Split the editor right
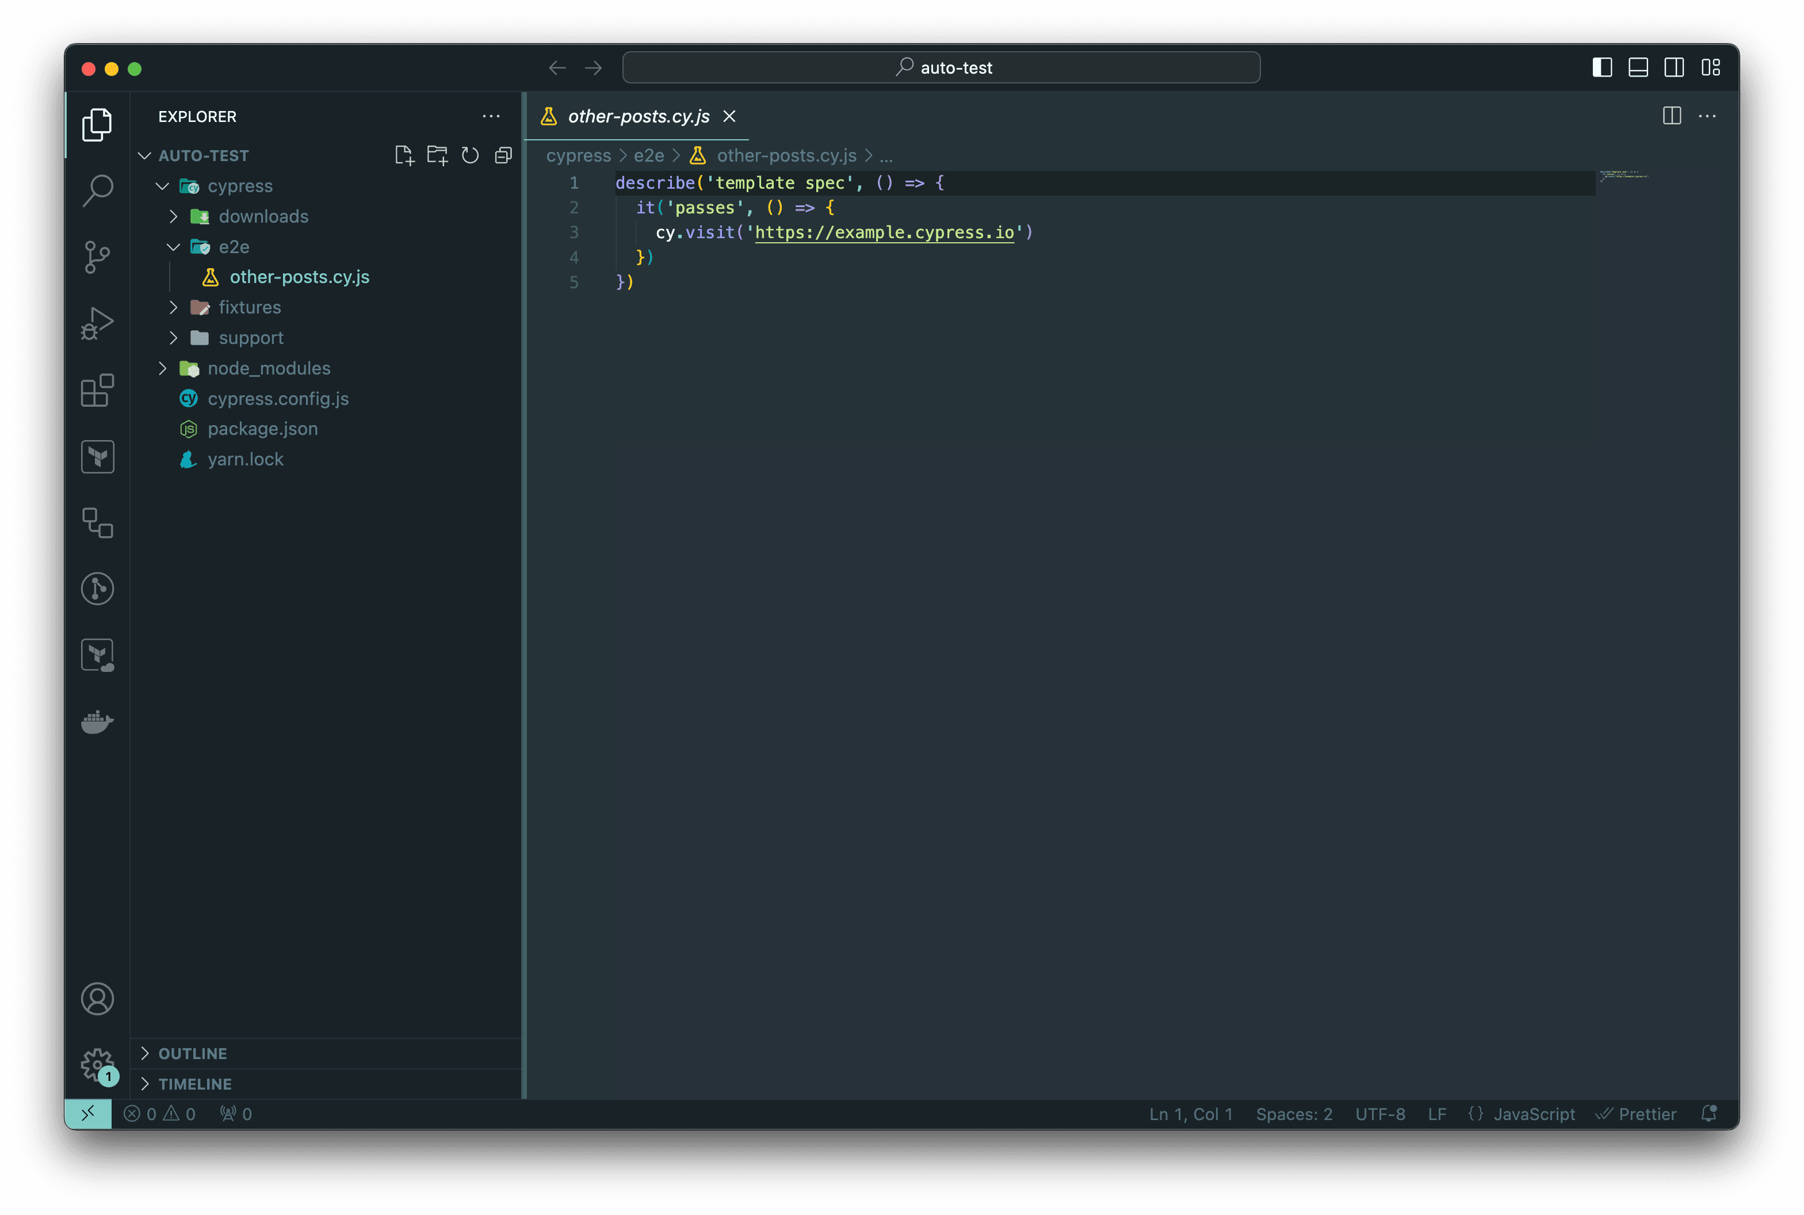 (1672, 116)
